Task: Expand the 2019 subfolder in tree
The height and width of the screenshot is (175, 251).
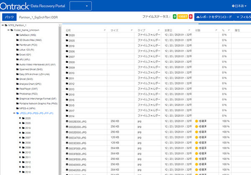Action: [20, 128]
